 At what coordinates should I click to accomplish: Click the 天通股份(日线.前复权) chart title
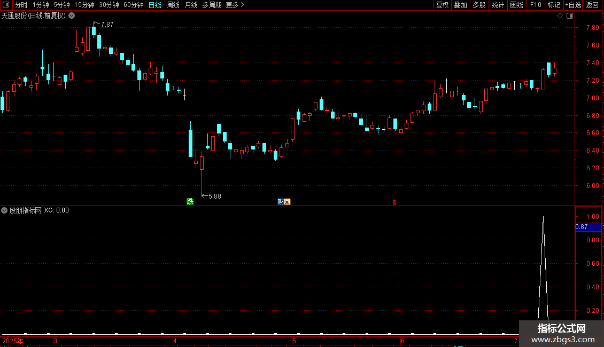(x=34, y=16)
